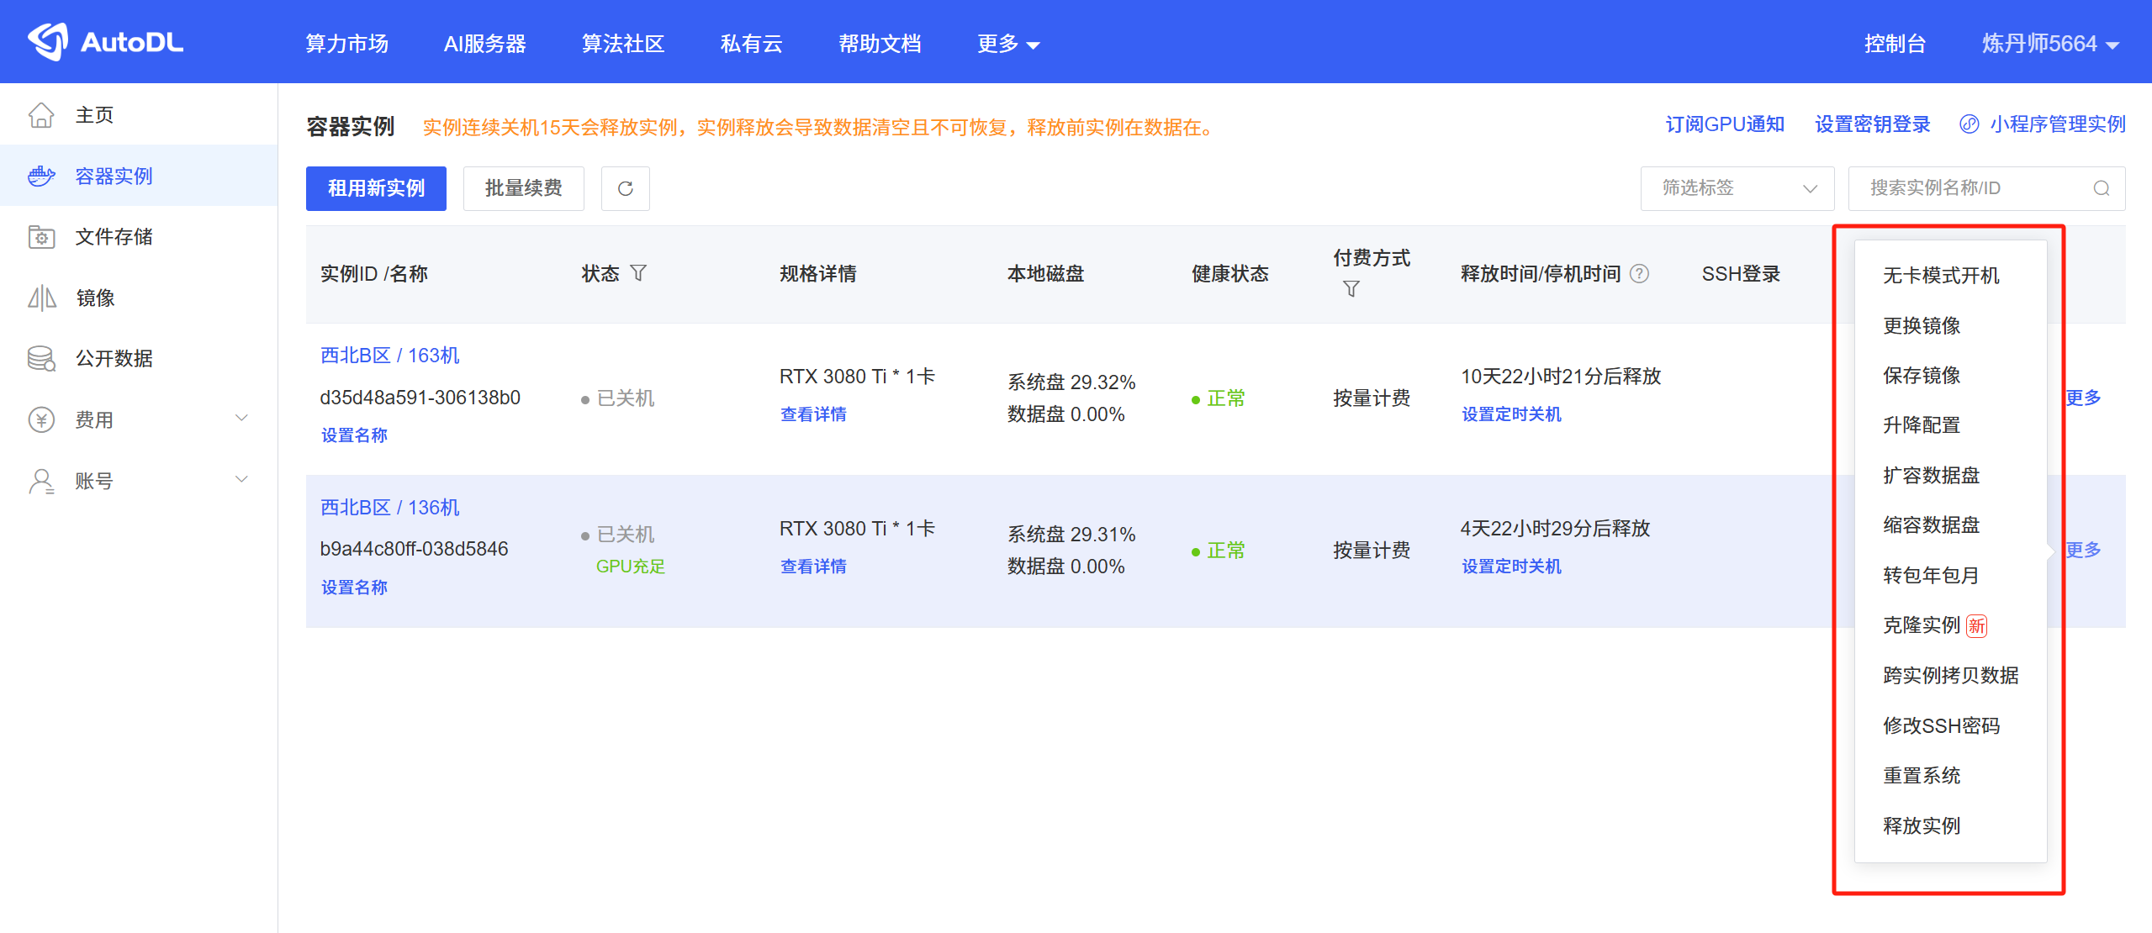Refresh the instance list

625,188
